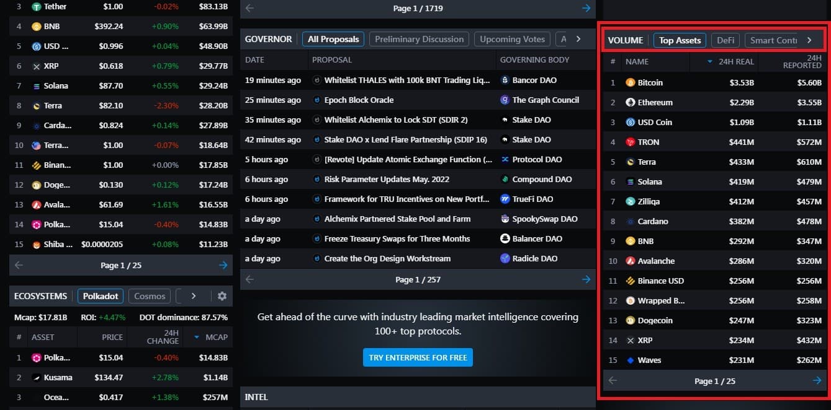
Task: Switch to the Cosmos ecosystem tab
Action: pyautogui.click(x=150, y=296)
